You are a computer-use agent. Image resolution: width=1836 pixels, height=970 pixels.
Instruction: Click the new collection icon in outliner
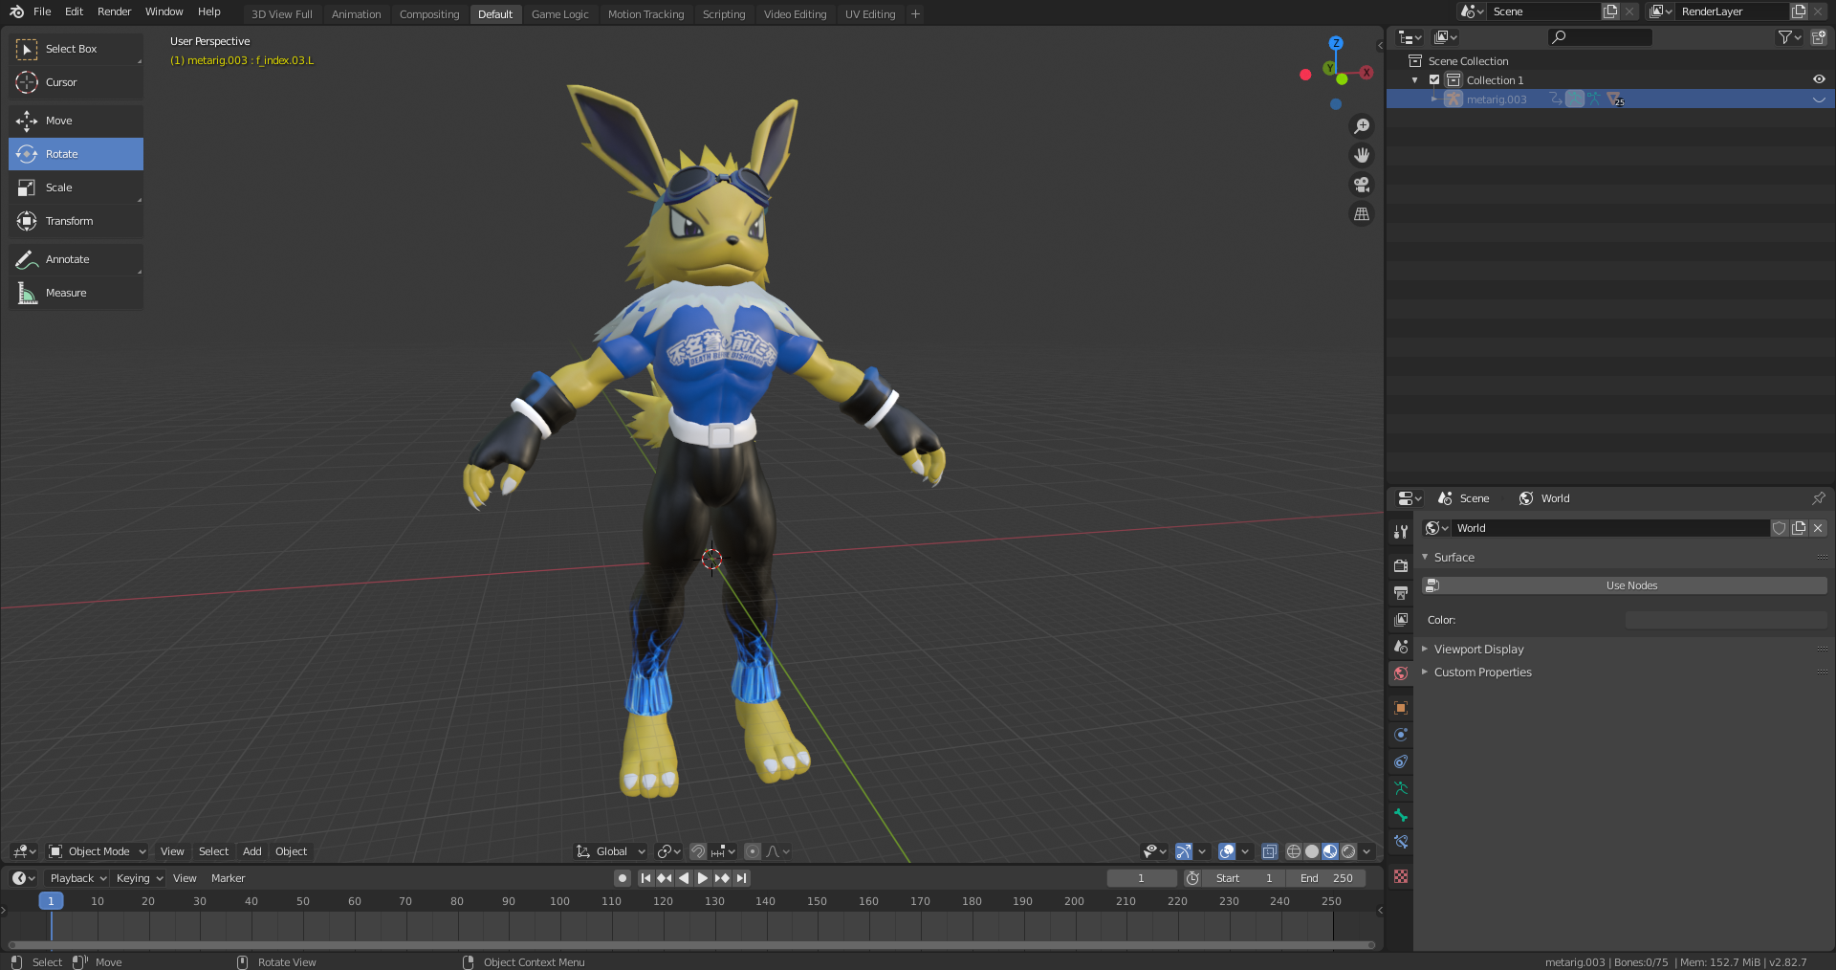tap(1819, 37)
